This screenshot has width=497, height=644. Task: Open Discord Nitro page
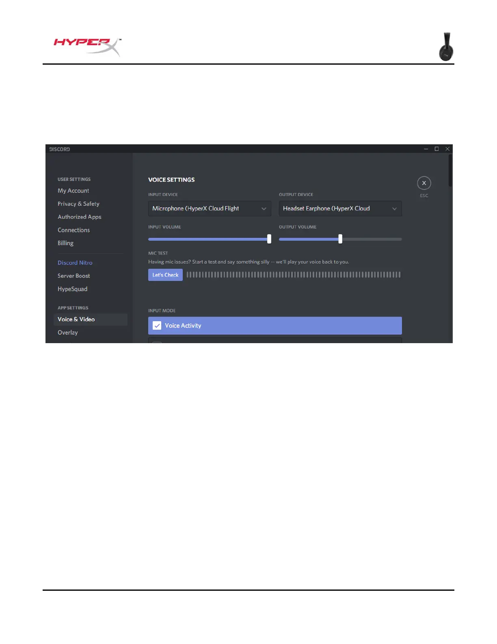pyautogui.click(x=75, y=263)
